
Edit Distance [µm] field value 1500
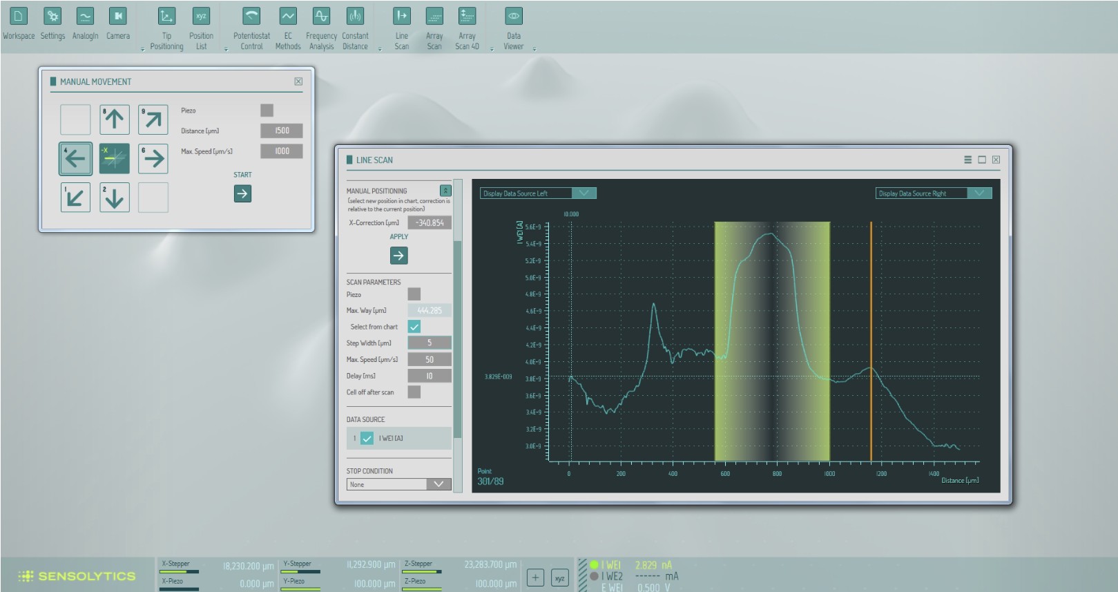tap(282, 131)
